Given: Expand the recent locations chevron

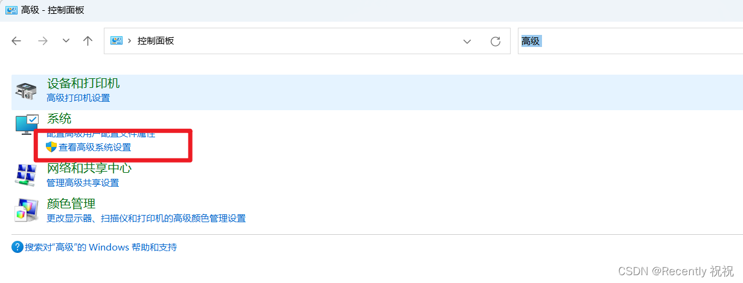Looking at the screenshot, I should pos(66,41).
